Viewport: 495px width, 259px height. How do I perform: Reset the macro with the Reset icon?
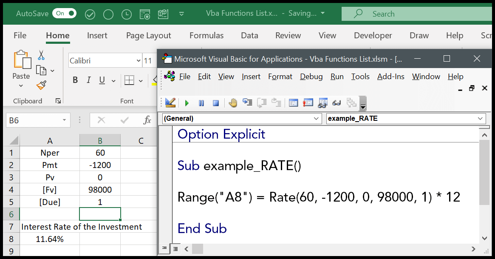[x=215, y=102]
